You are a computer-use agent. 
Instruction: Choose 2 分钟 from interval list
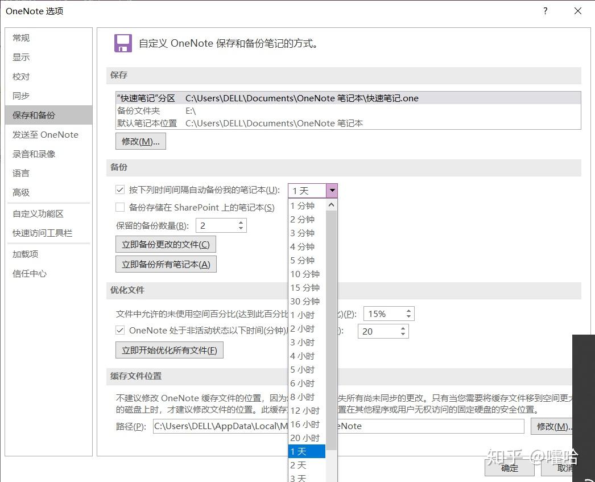307,219
